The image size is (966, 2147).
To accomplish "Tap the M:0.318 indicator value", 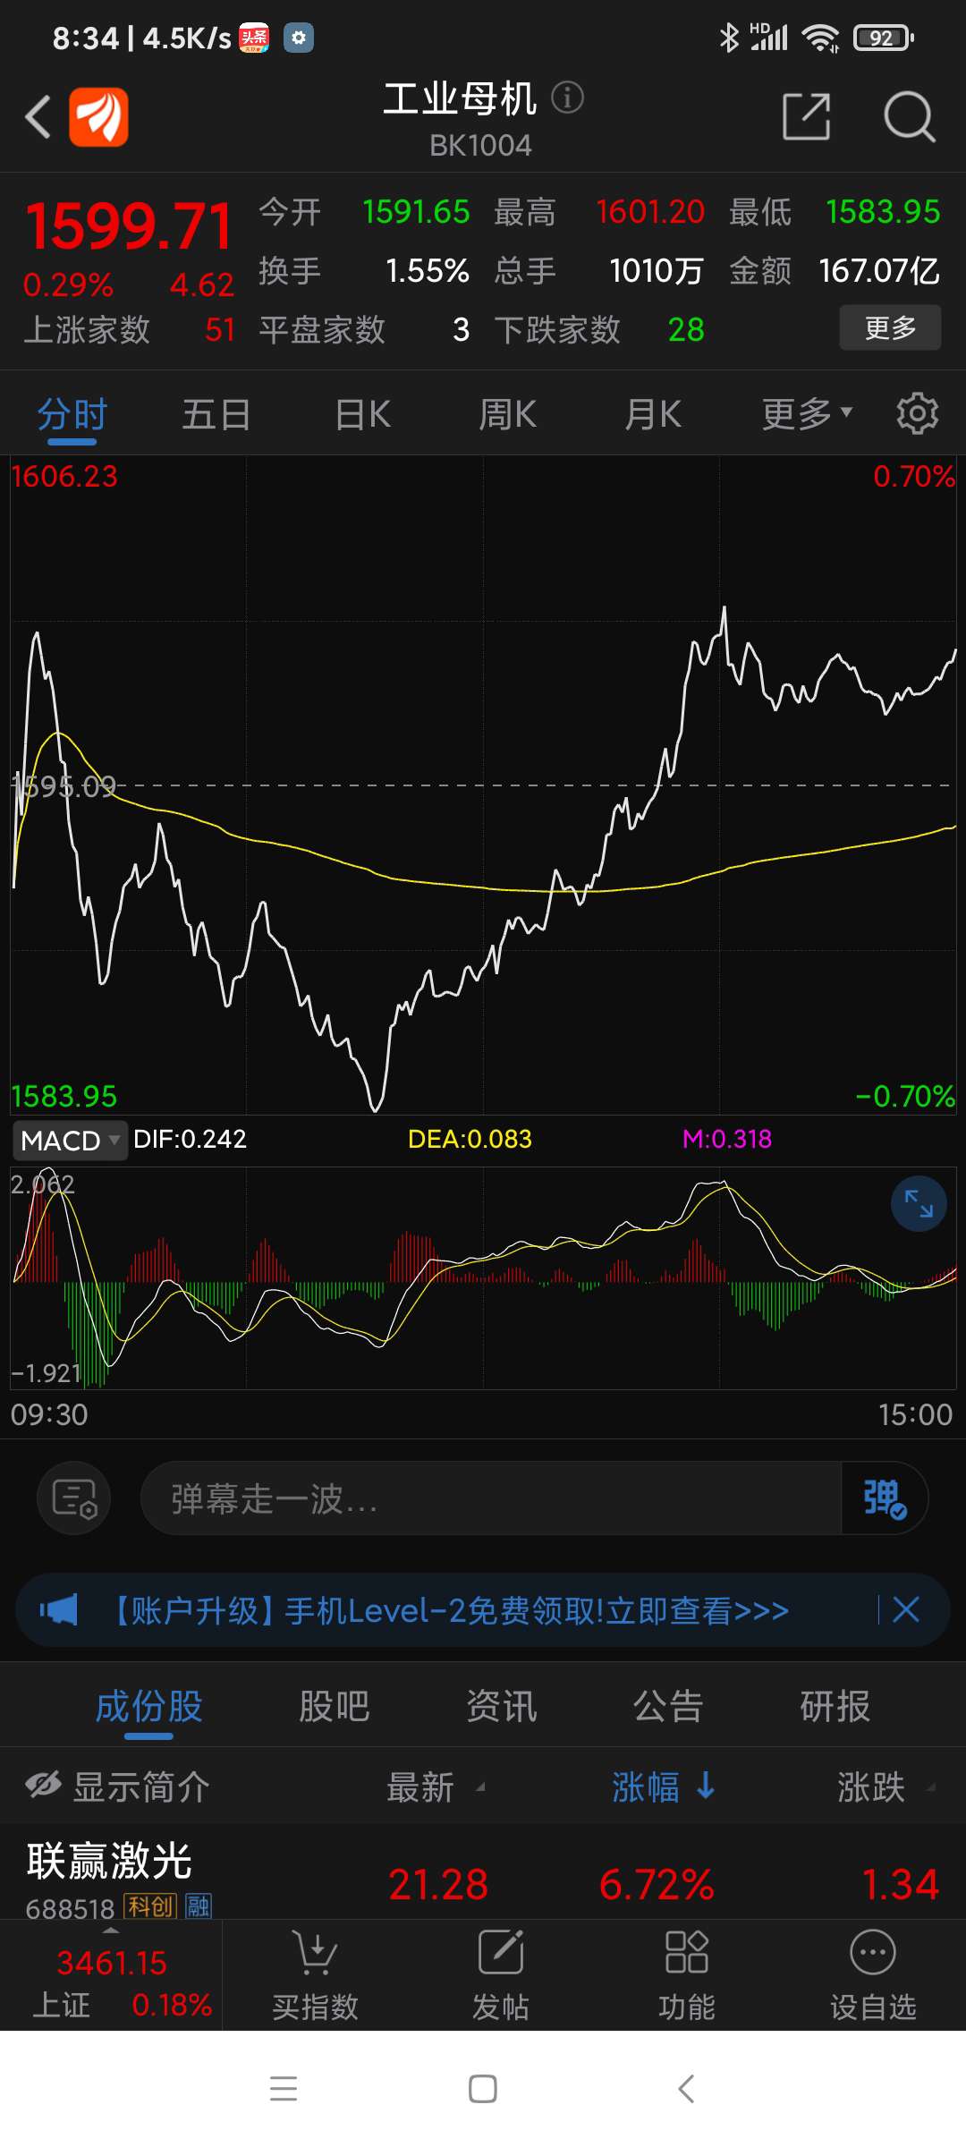I will [727, 1139].
